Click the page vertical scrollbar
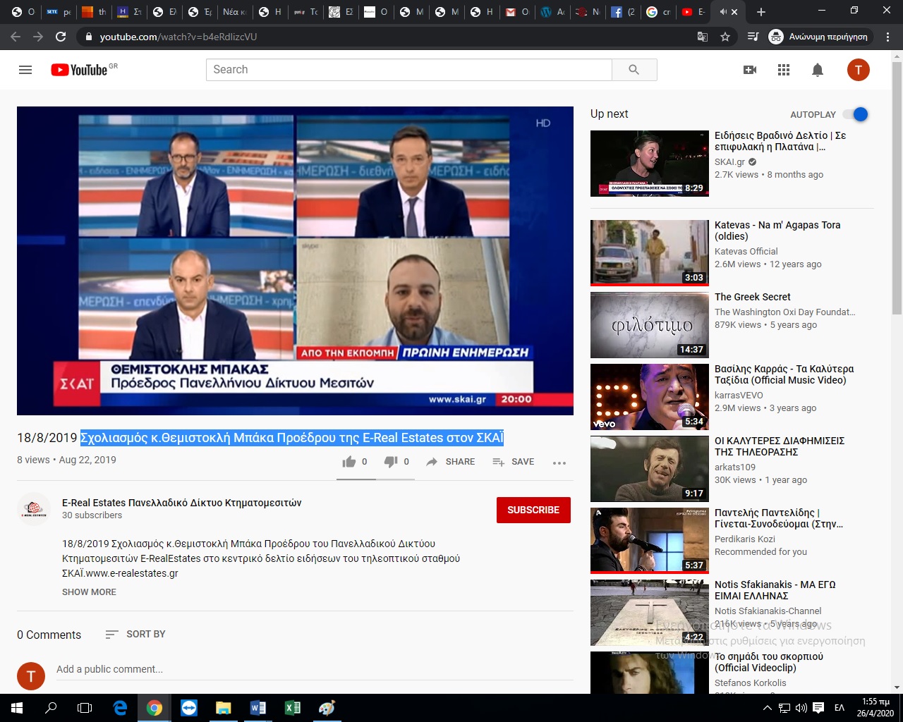This screenshot has width=903, height=722. (x=897, y=189)
